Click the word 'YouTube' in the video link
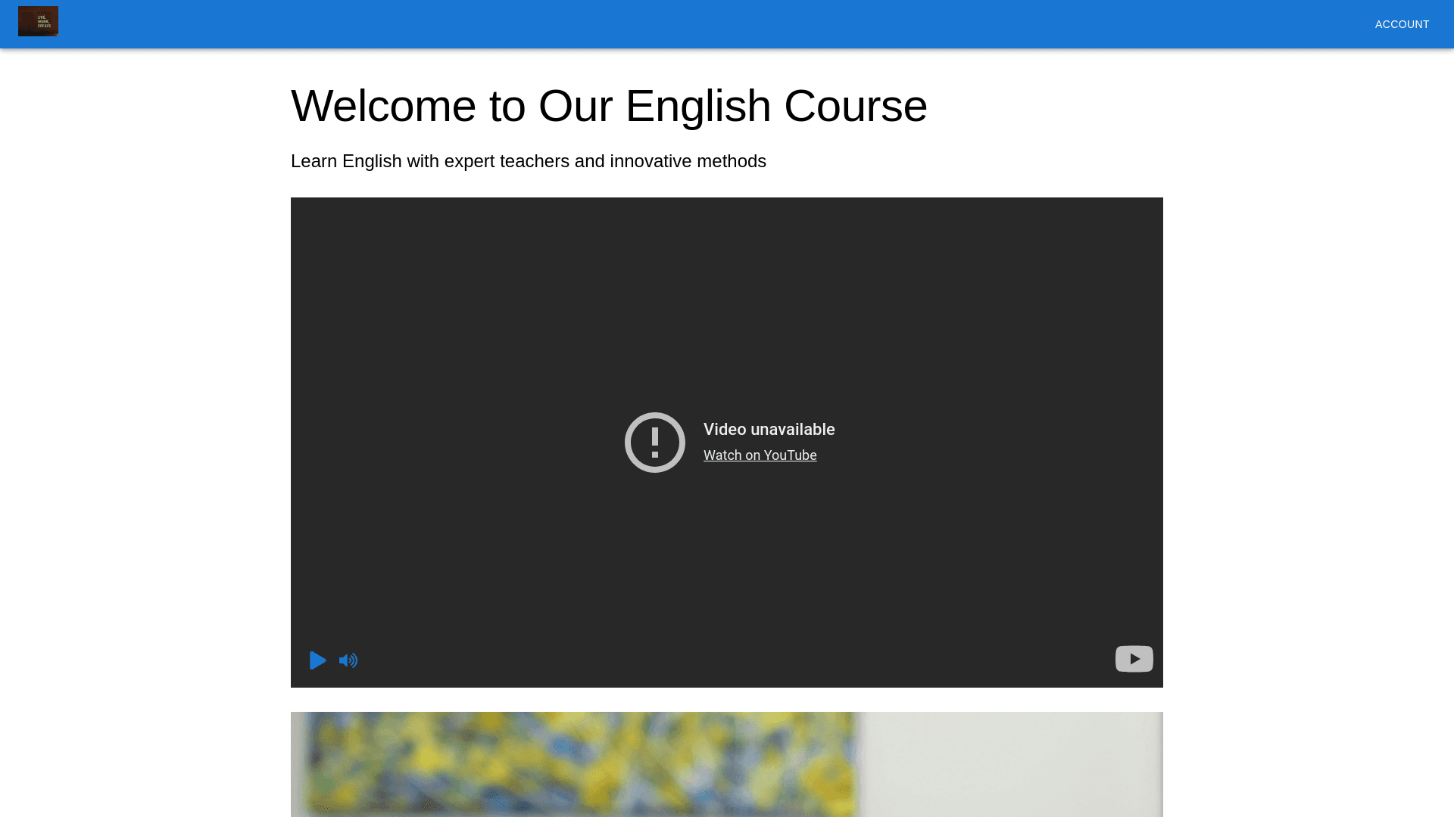1454x817 pixels. (790, 455)
